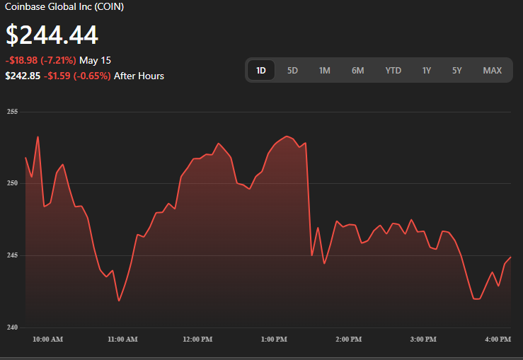Viewport: 523px width, 360px height.
Task: Change chart range to 5Y
Action: [457, 70]
